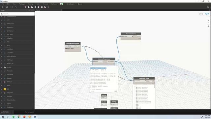Screen dimensions: 211x119
Task: Switch to background 3D preview navigation
Action: click(x=201, y=14)
